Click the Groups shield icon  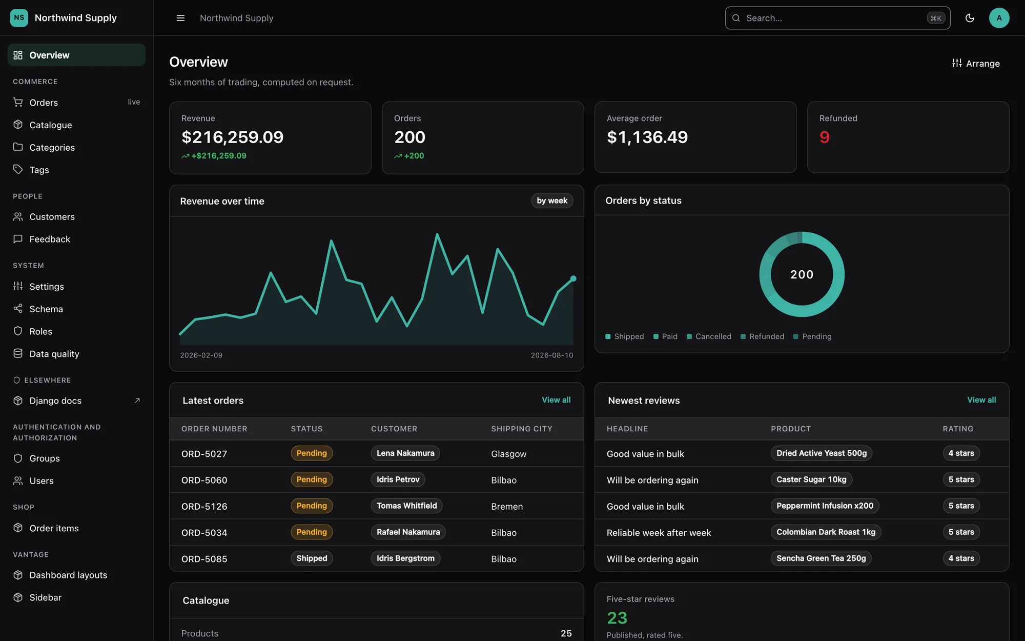18,458
